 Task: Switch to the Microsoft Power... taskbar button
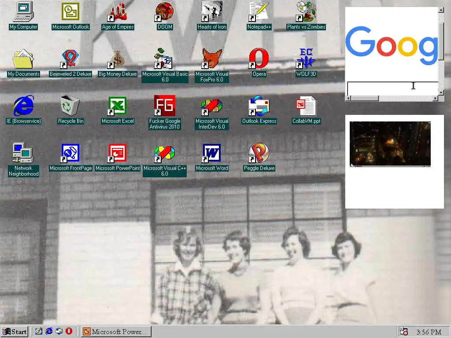tap(116, 332)
